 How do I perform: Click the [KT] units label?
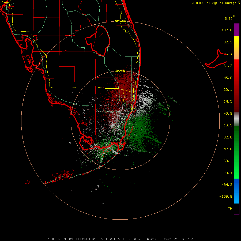click(x=229, y=18)
